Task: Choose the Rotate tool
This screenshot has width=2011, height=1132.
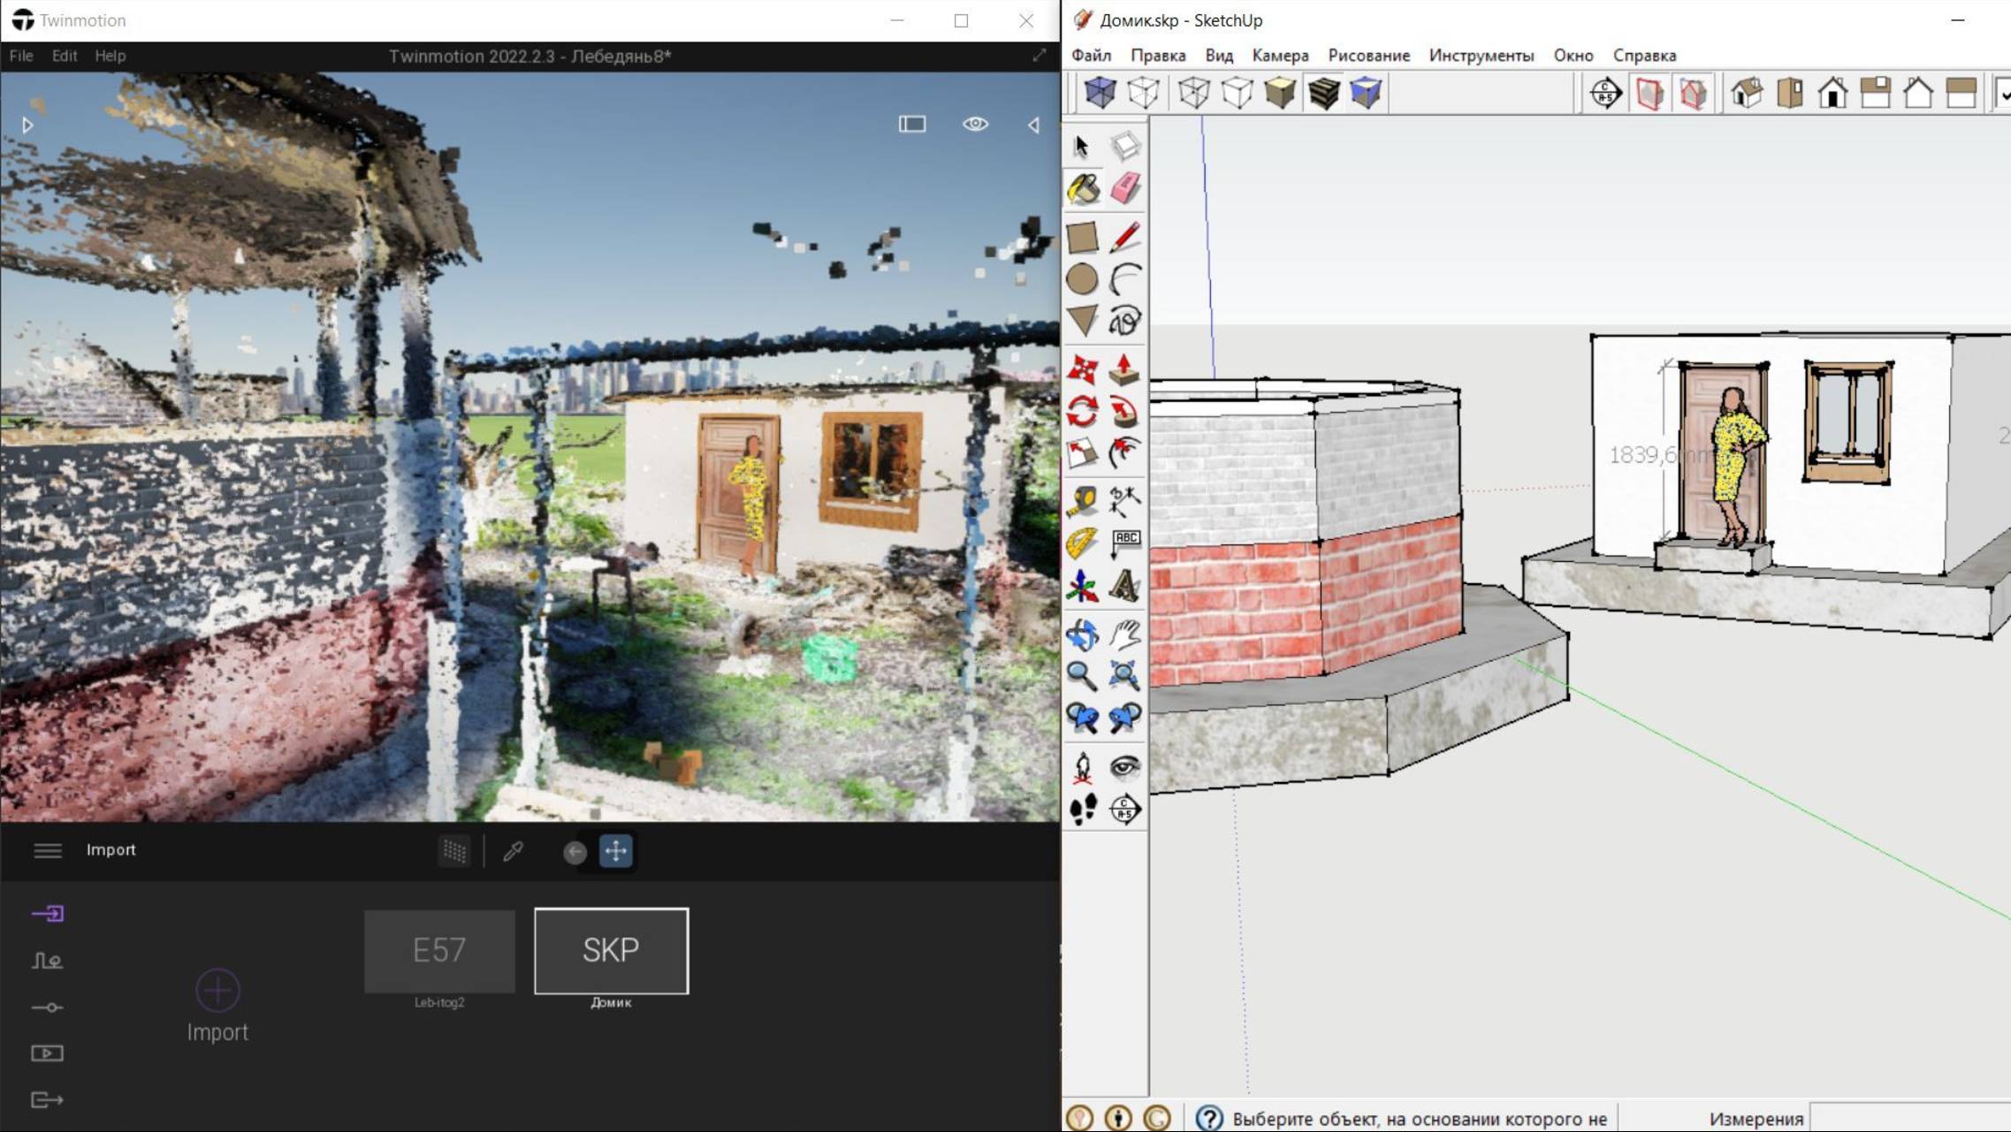Action: 1083,412
